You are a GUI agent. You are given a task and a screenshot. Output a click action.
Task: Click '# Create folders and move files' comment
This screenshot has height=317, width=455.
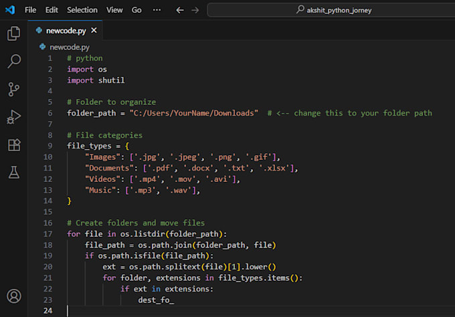coord(136,223)
